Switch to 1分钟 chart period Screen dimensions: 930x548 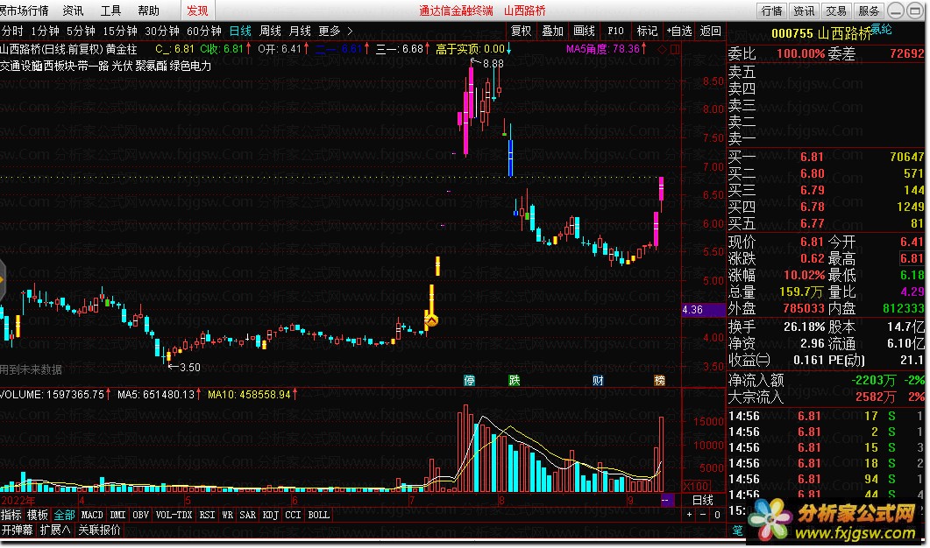point(45,31)
